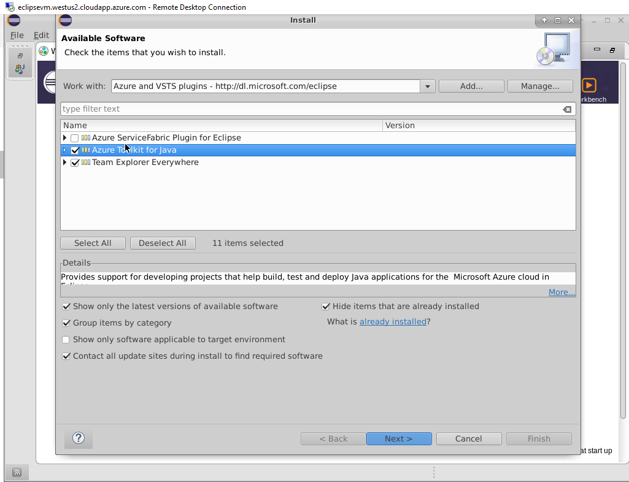The width and height of the screenshot is (629, 482).
Task: Uncheck the Azure Toolkit for Java checkbox
Action: tap(75, 150)
